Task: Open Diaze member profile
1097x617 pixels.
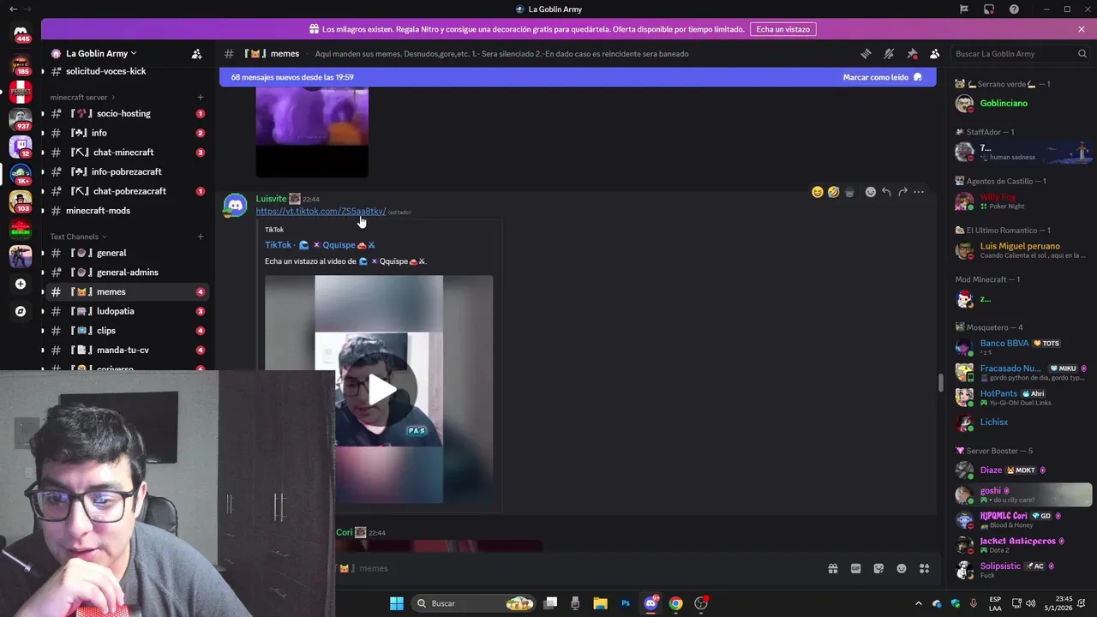Action: pyautogui.click(x=1020, y=470)
